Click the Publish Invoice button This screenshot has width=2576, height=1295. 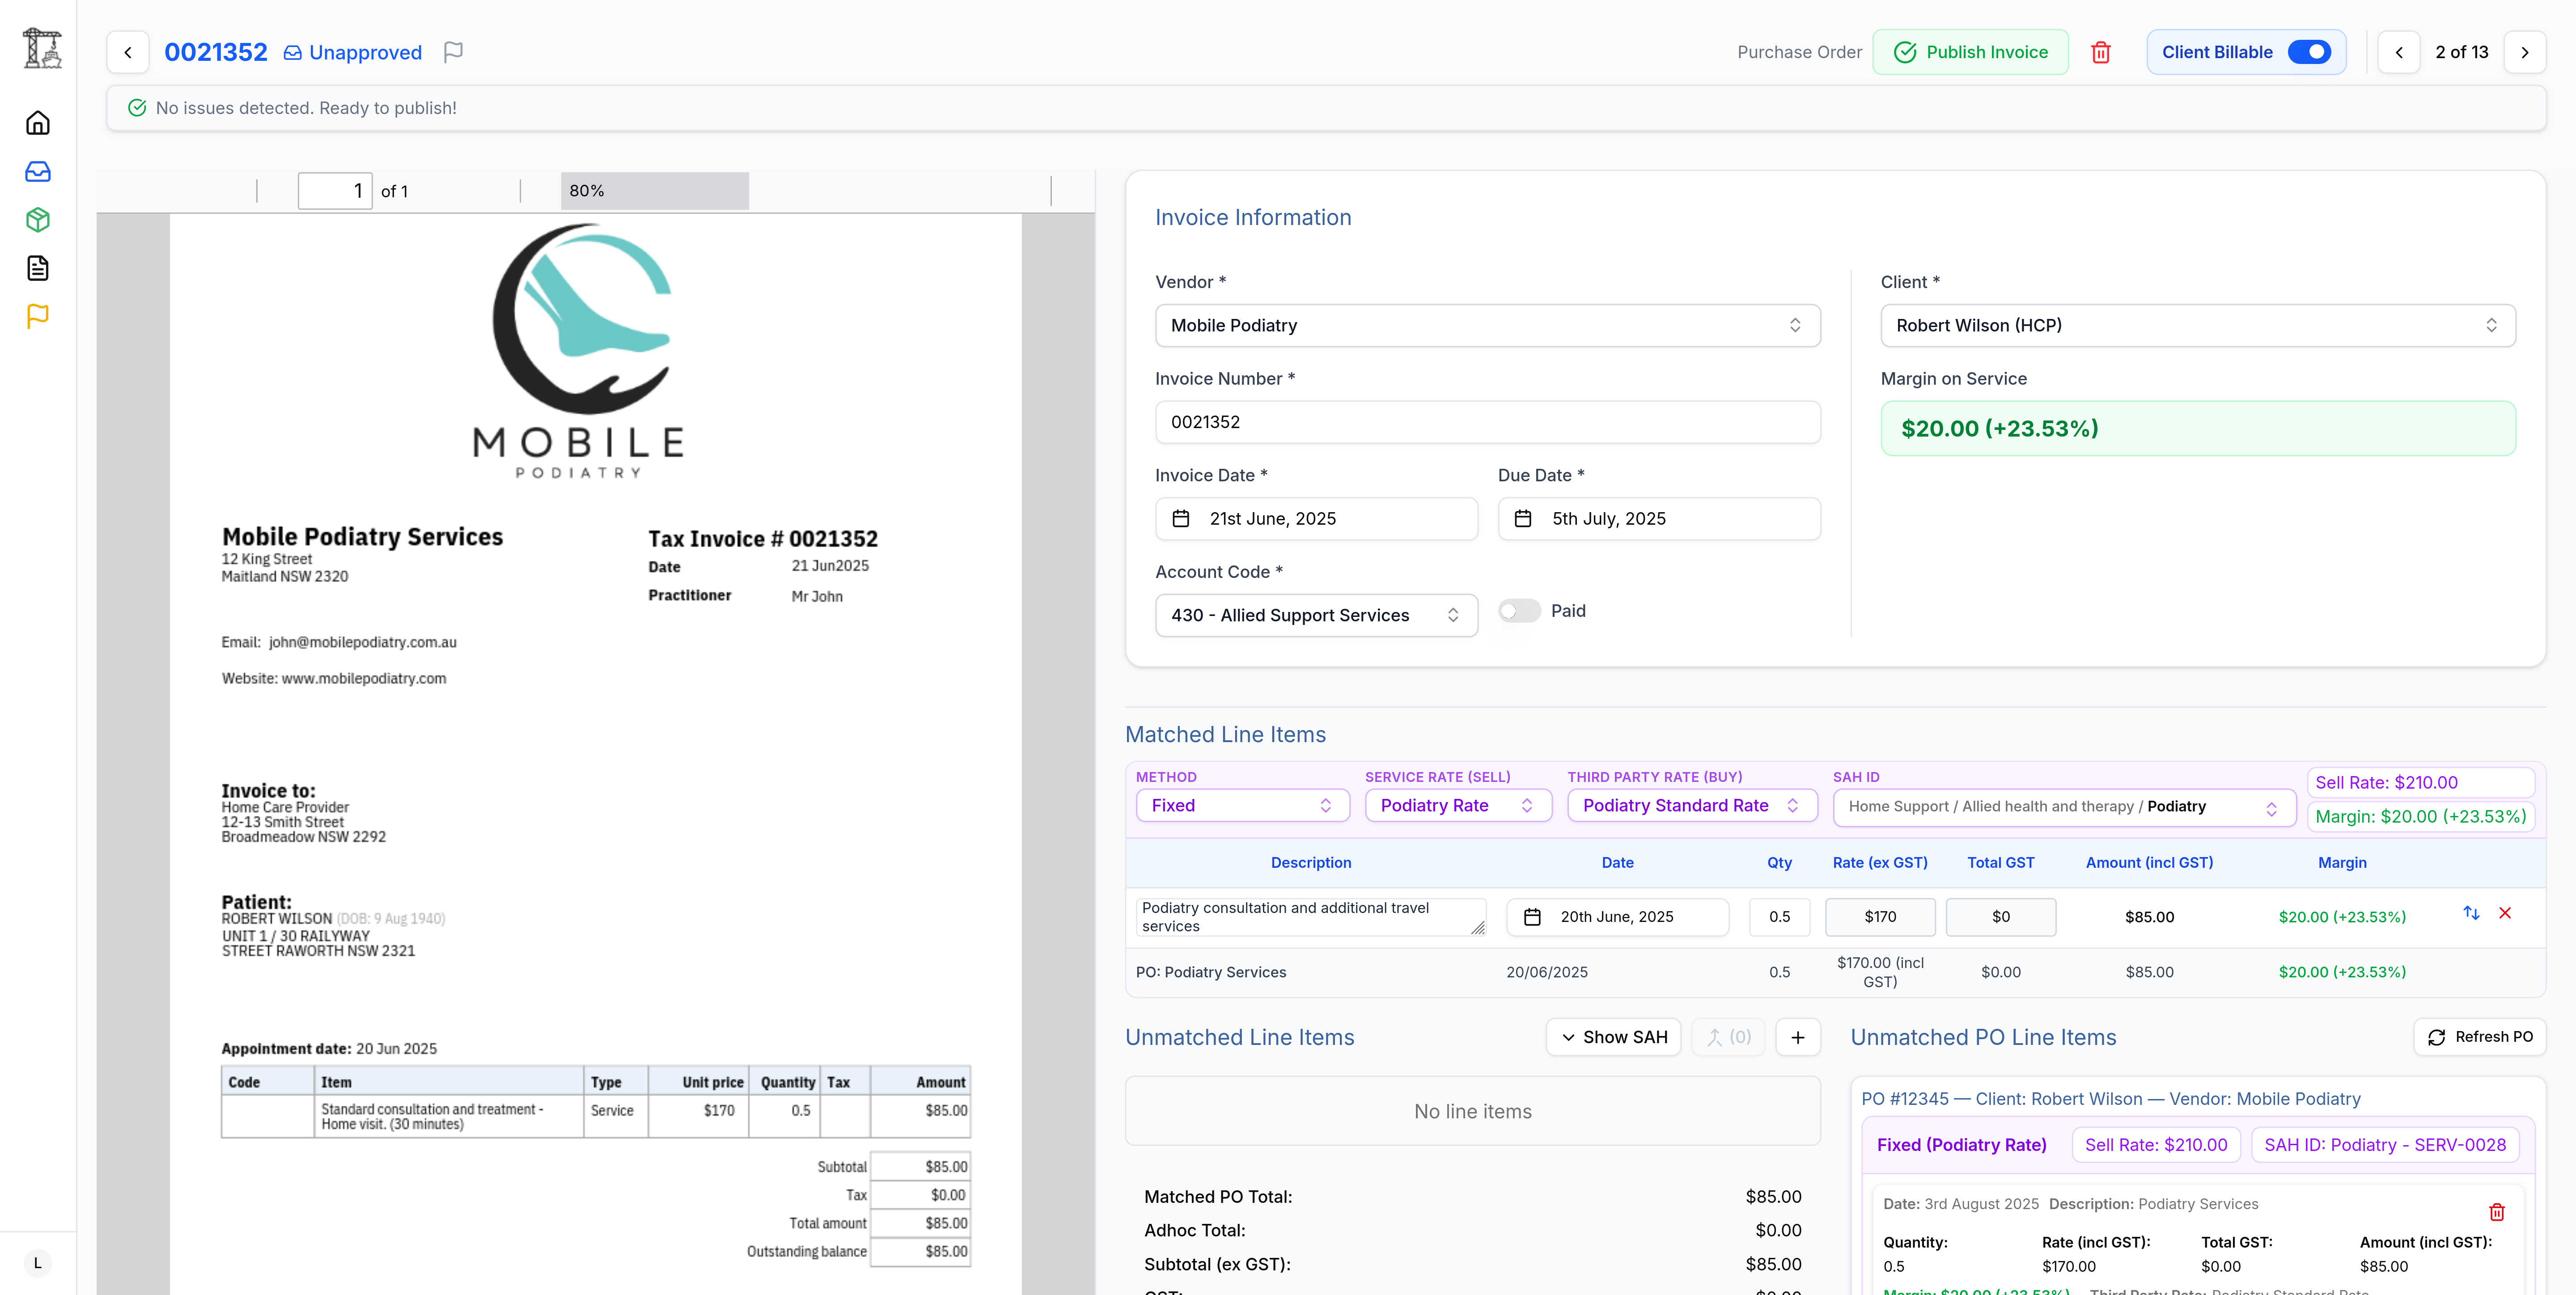[1971, 51]
